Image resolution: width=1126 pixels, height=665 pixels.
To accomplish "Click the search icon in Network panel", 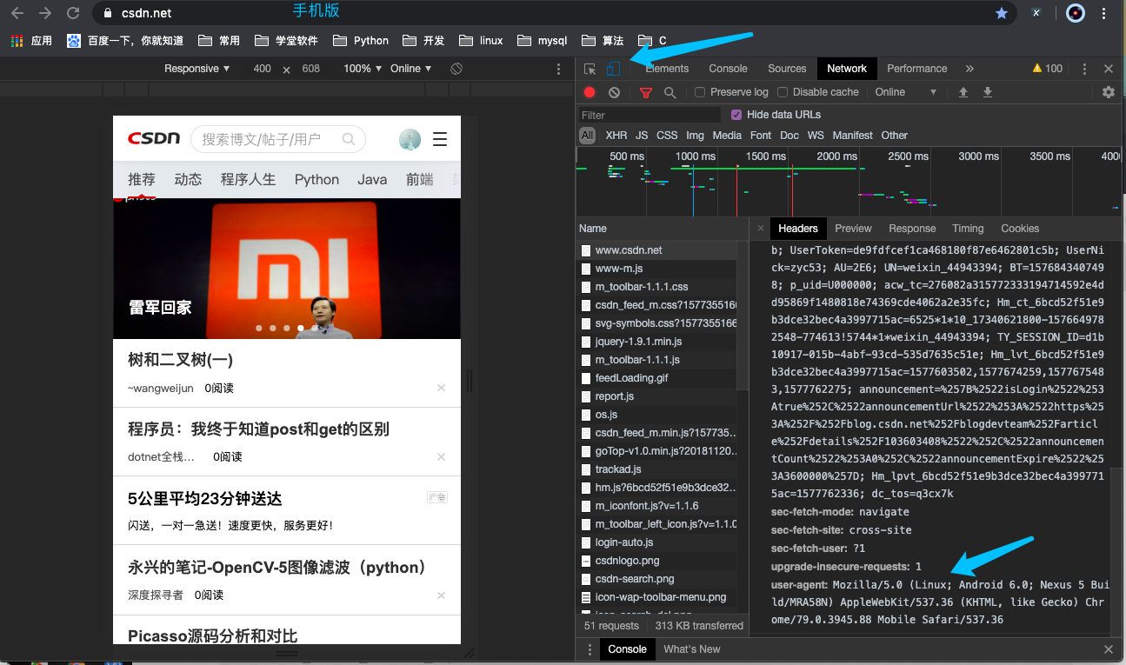I will (x=670, y=92).
